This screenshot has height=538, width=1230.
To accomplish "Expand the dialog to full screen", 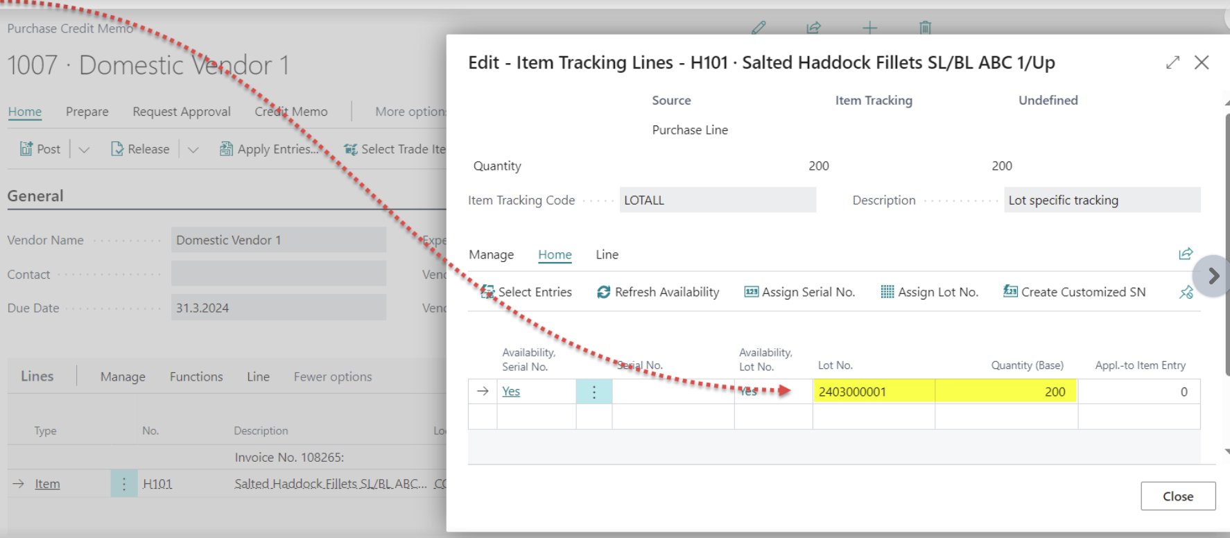I will [1172, 62].
